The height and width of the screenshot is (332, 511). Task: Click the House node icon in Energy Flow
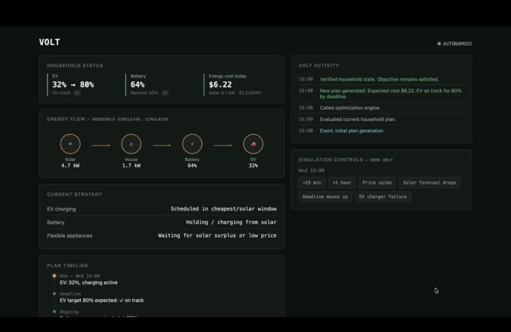[x=131, y=144]
